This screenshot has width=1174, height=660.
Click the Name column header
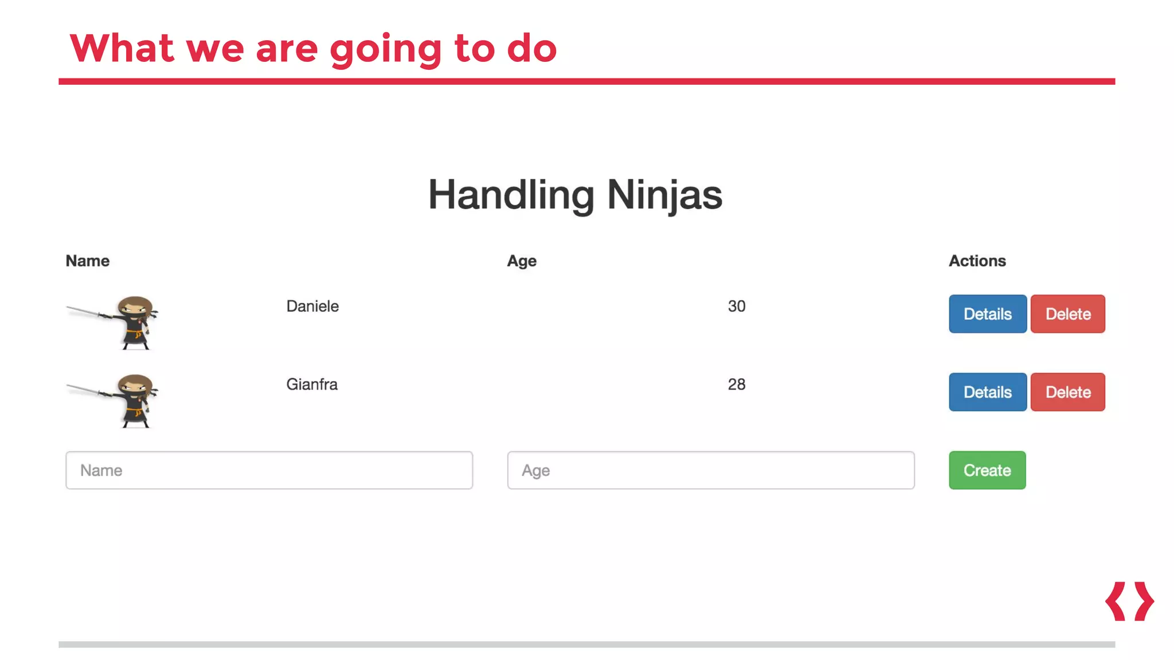(x=87, y=261)
